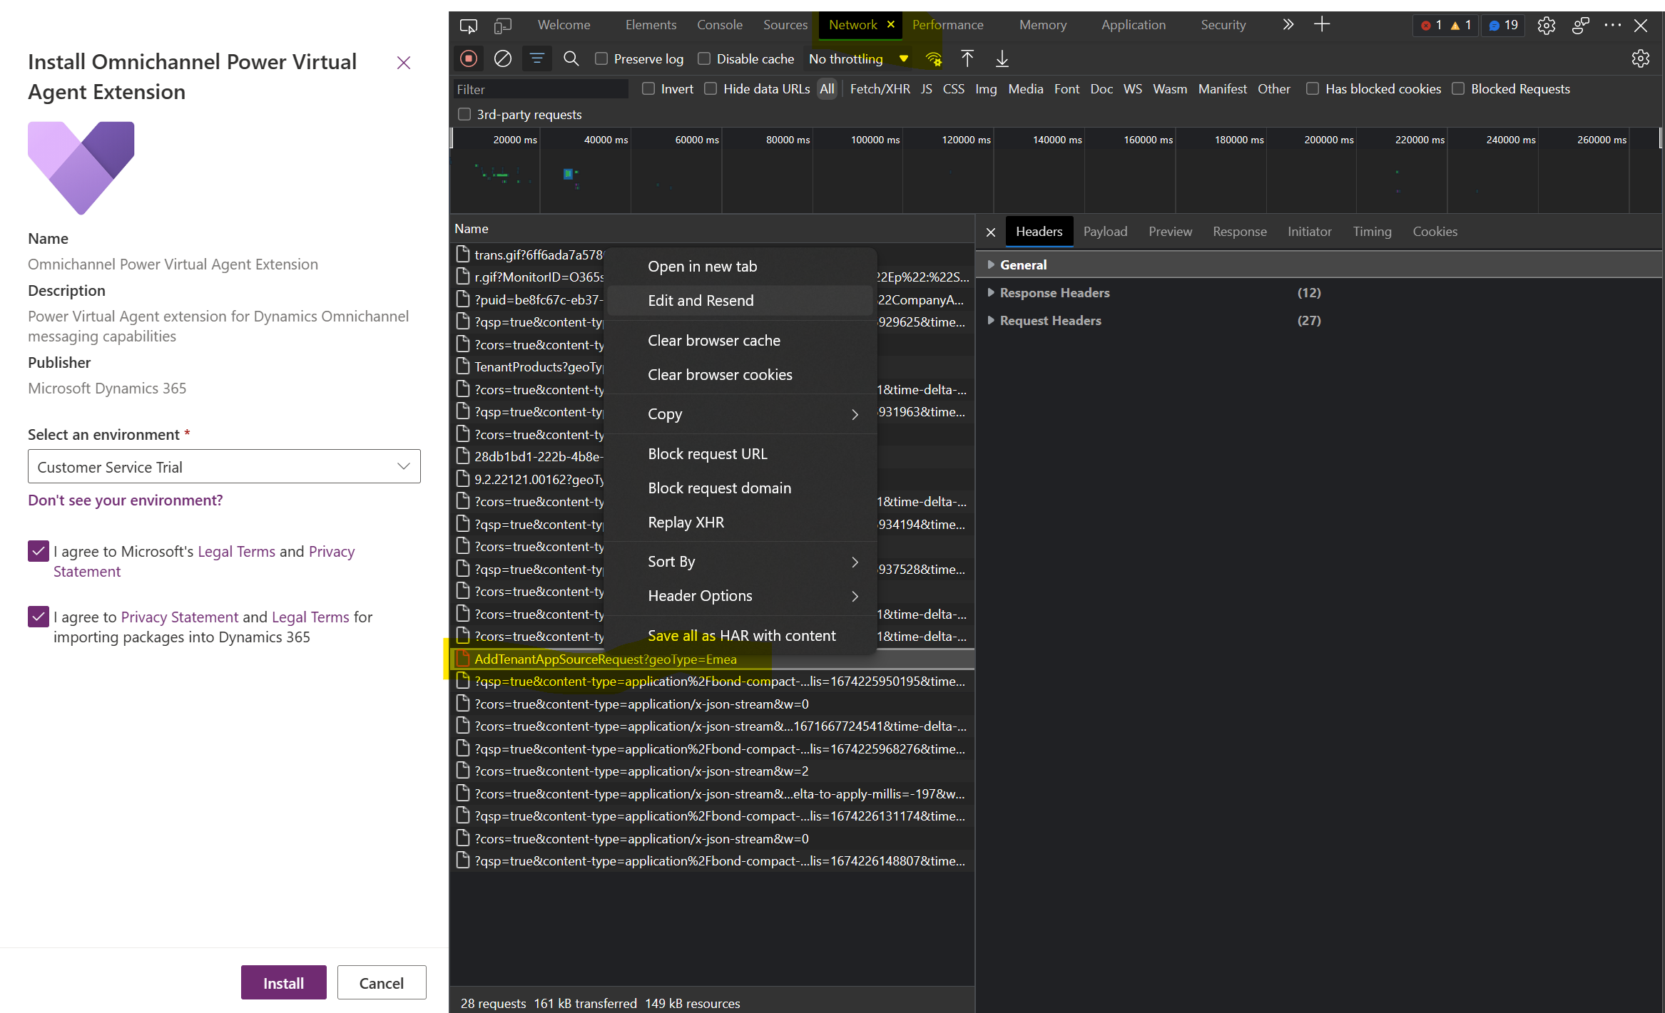The image size is (1665, 1013).
Task: Close the Network tab via its X
Action: click(891, 24)
